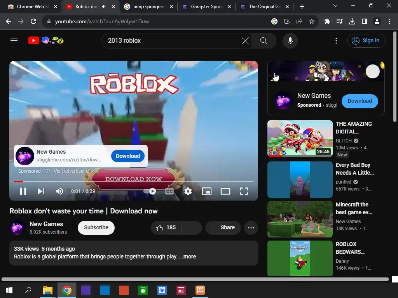The width and height of the screenshot is (398, 298).
Task: Open the Windows Start menu
Action: pos(9,290)
